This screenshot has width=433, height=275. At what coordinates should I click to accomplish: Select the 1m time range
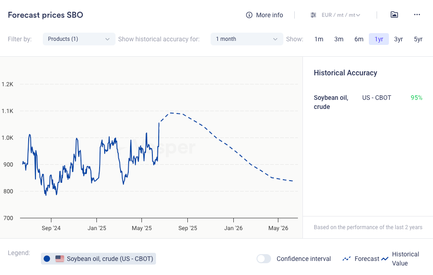(x=319, y=39)
